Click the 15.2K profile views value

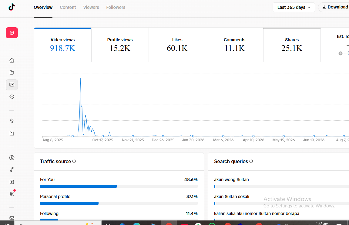pyautogui.click(x=120, y=48)
